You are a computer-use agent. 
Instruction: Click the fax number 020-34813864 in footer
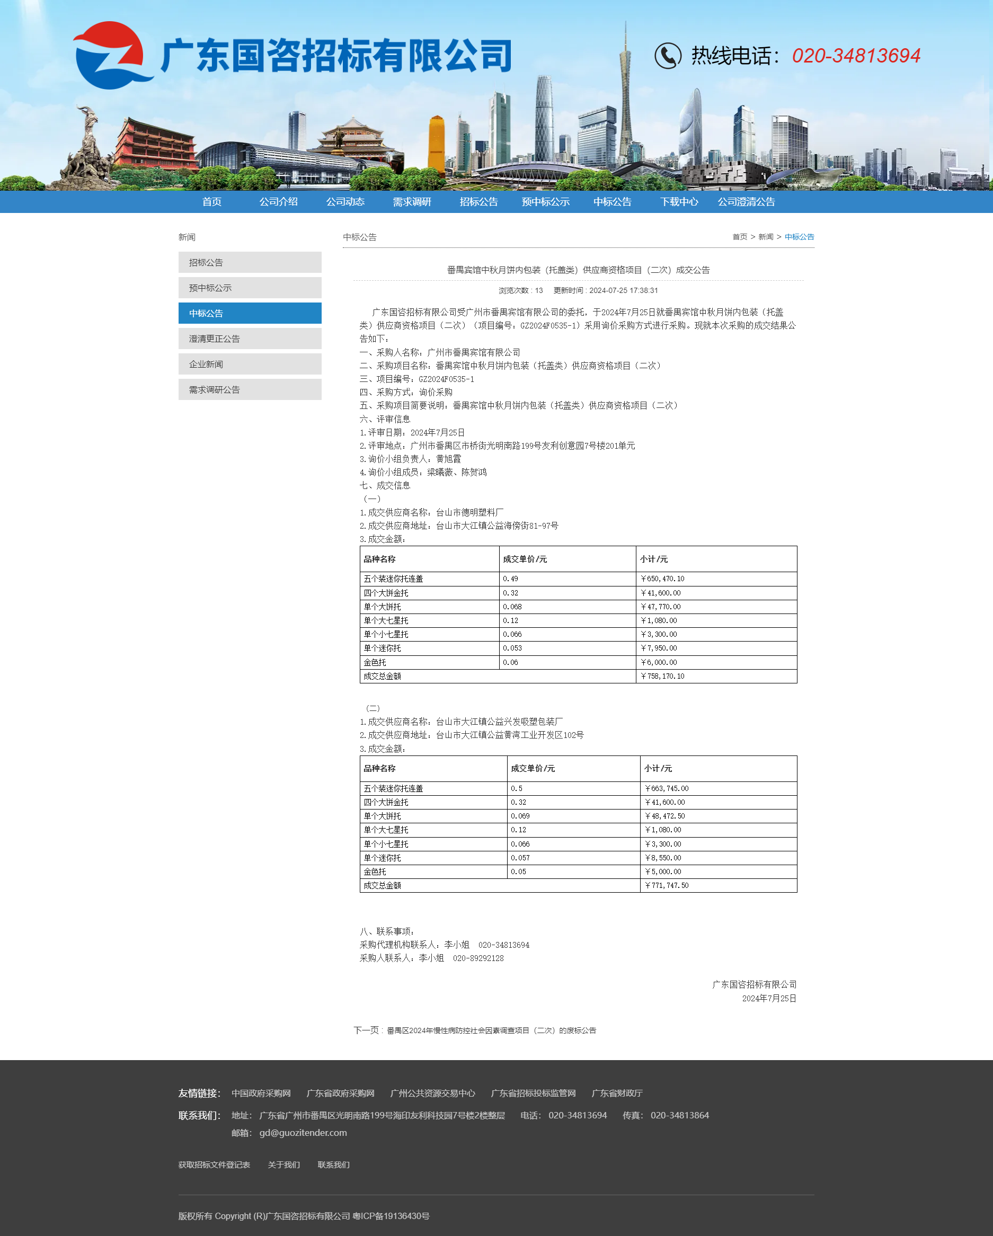[x=680, y=1115]
